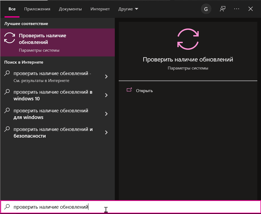
Task: Select the Интернет tab
Action: pos(100,9)
